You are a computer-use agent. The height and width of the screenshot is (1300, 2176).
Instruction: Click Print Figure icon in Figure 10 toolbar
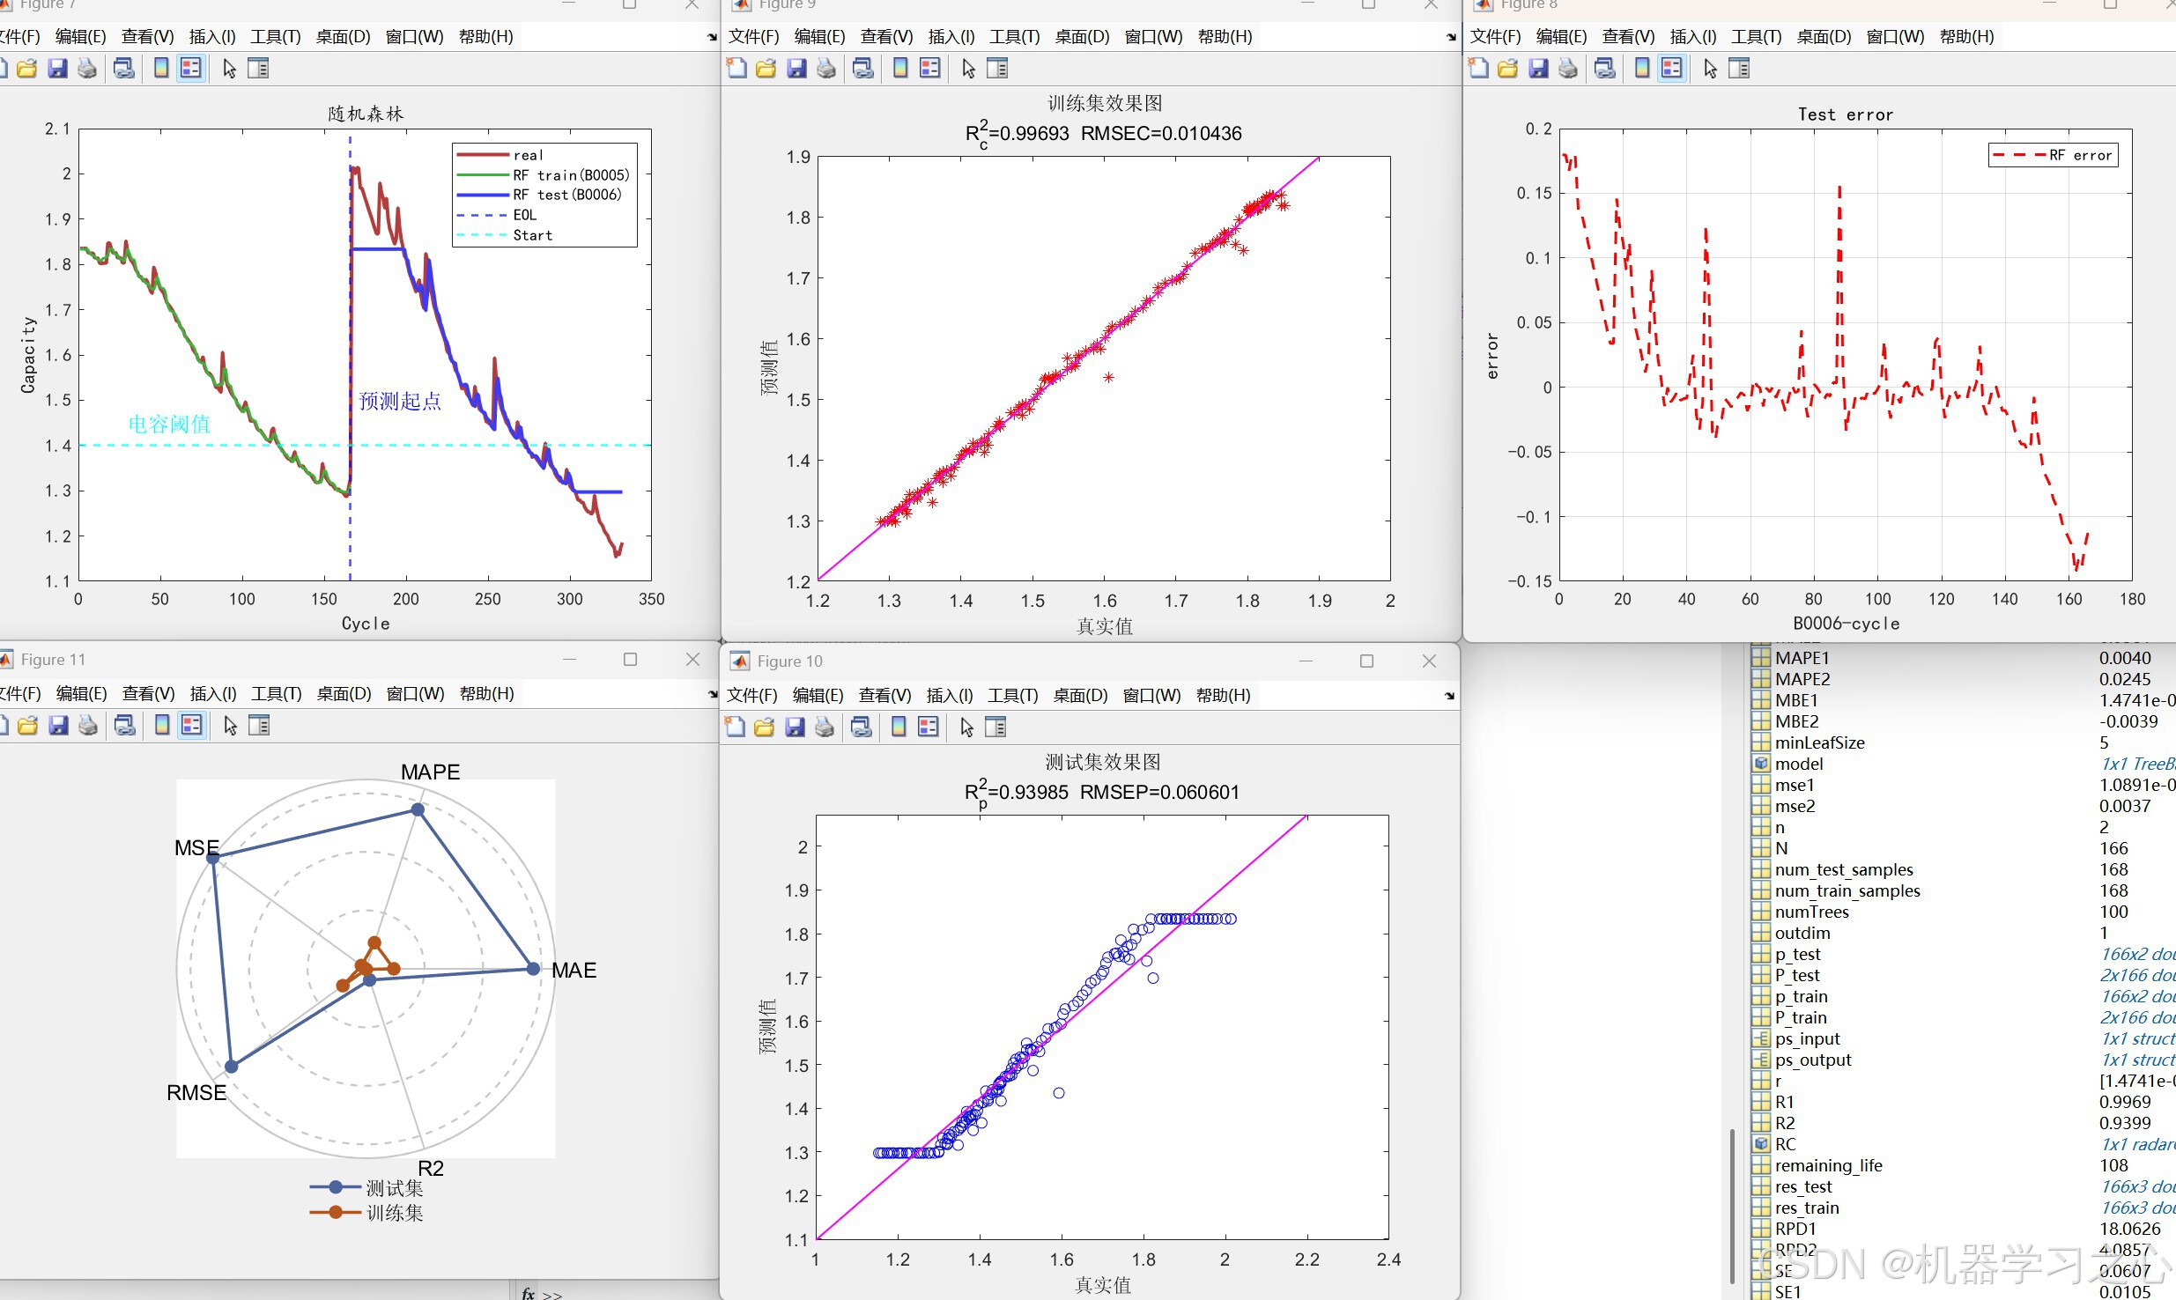pyautogui.click(x=825, y=728)
